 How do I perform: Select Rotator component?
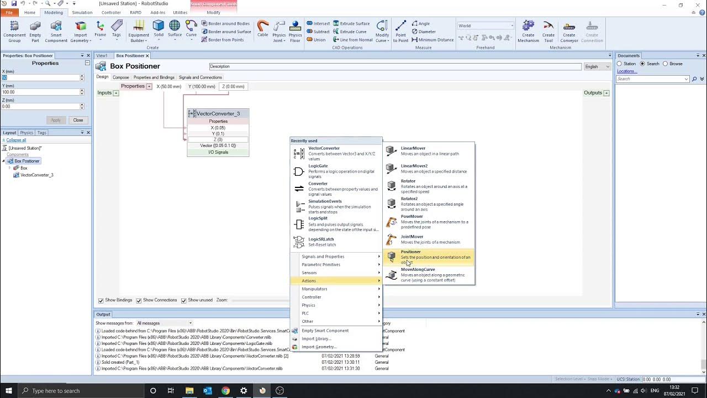[x=429, y=186]
